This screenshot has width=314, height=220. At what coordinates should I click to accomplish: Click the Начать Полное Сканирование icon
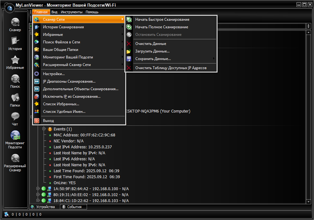[129, 27]
